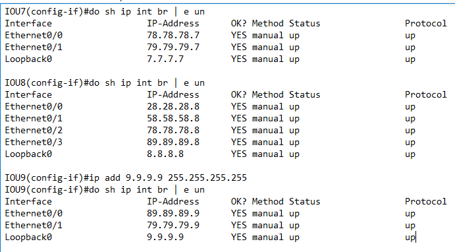Select the 89.89.89.9 address

tap(173, 213)
